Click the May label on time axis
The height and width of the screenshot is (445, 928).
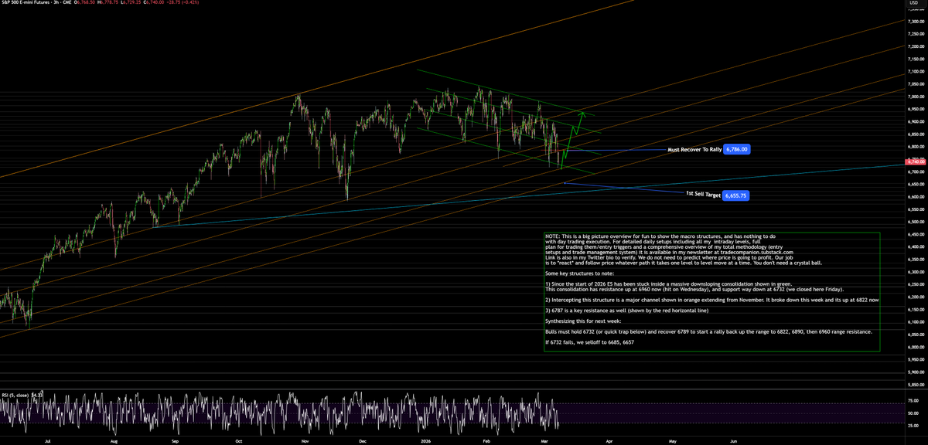pos(672,440)
